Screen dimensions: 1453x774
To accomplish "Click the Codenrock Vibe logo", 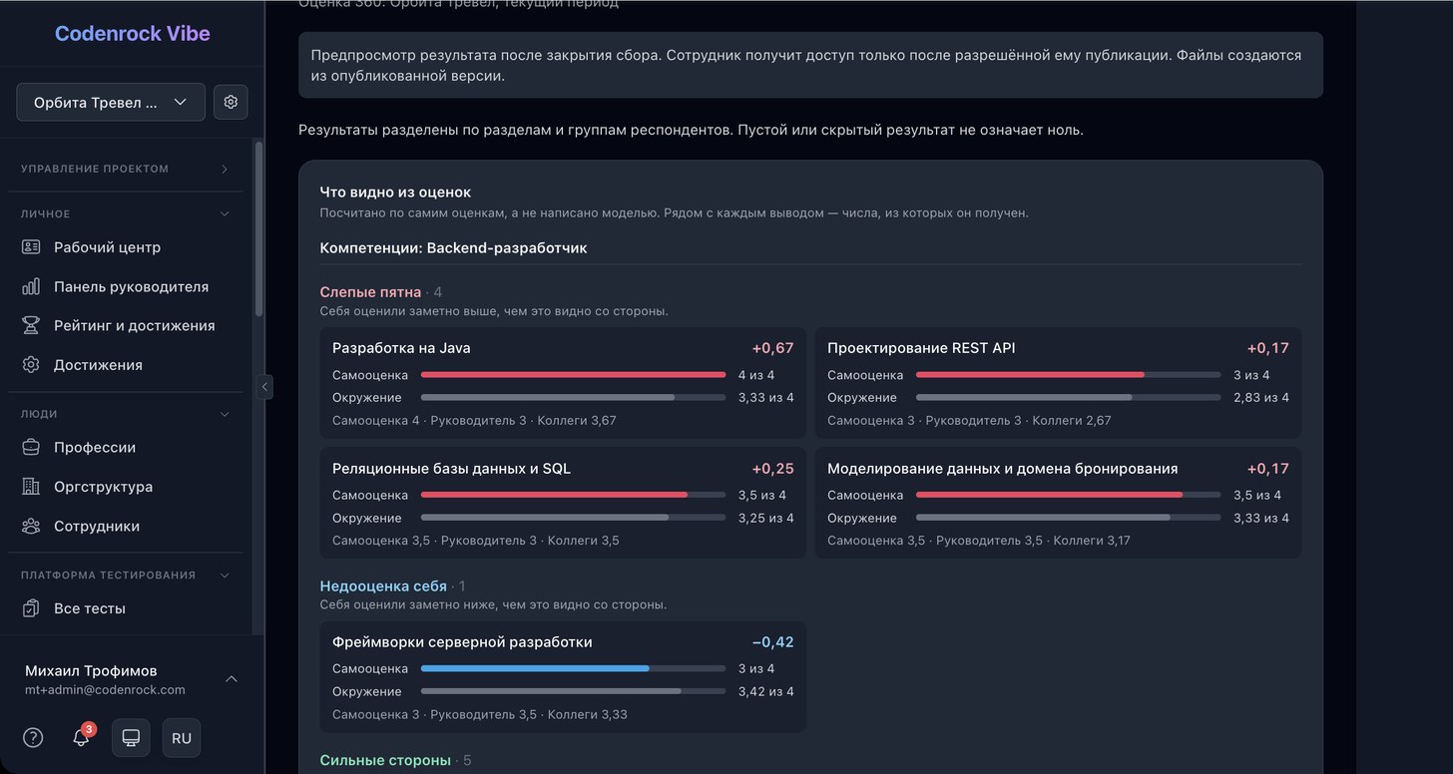I will [133, 33].
